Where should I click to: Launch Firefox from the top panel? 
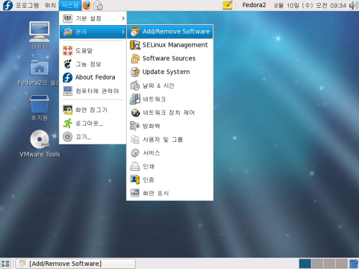(87, 5)
